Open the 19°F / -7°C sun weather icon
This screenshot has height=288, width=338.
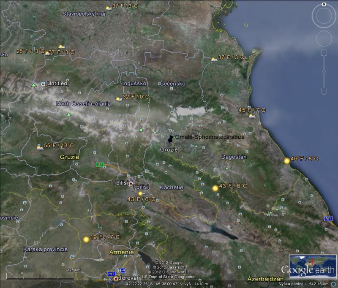[86, 239]
